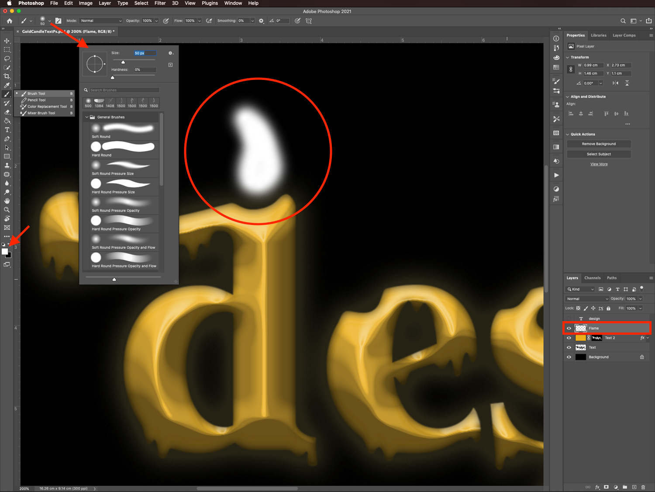This screenshot has height=492, width=655.
Task: Select the Eraser tool
Action: click(x=7, y=112)
